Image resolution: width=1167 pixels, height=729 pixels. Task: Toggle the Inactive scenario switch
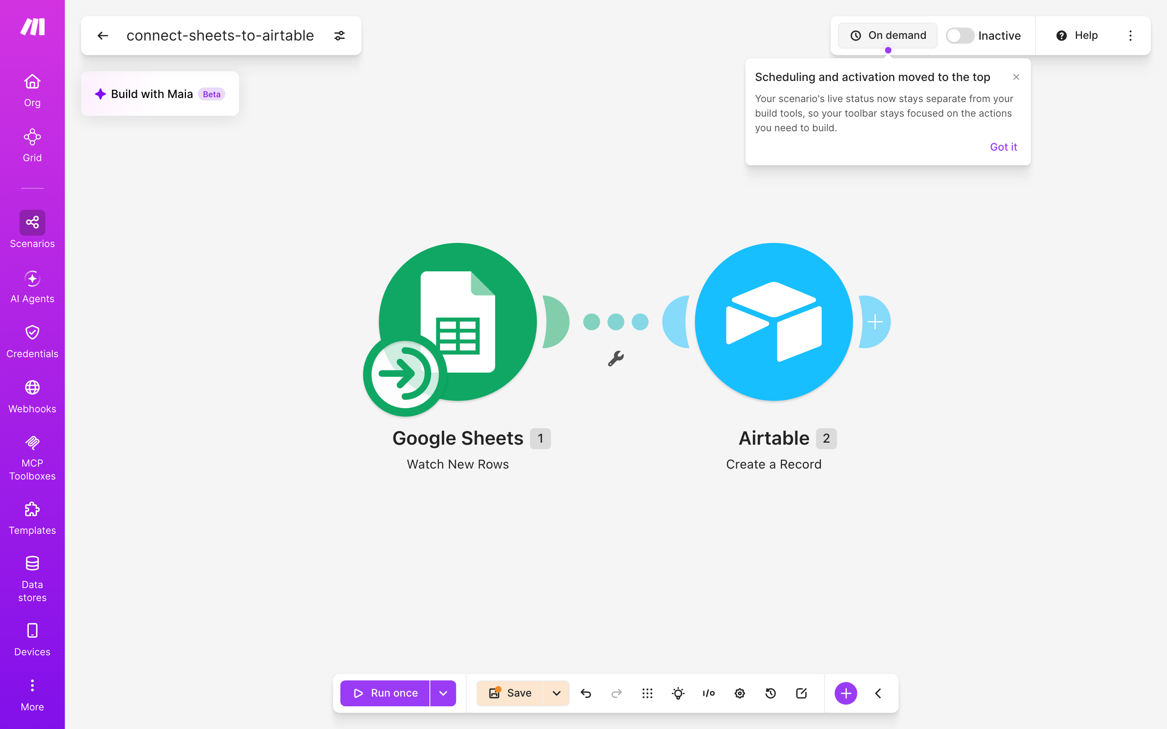tap(960, 36)
